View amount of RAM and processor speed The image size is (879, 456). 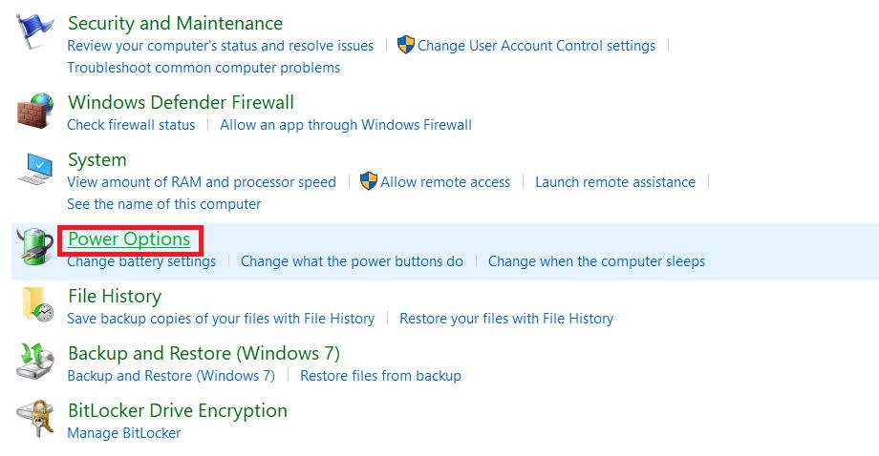[x=202, y=182]
